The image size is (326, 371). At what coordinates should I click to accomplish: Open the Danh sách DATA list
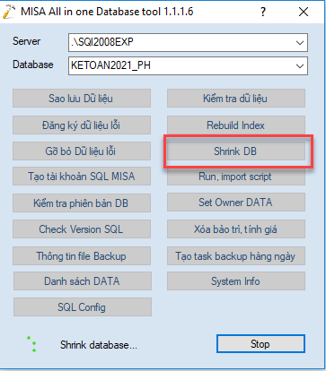tap(83, 281)
